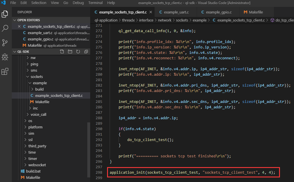
Task: Collapse the sockets folder
Action: [36, 77]
